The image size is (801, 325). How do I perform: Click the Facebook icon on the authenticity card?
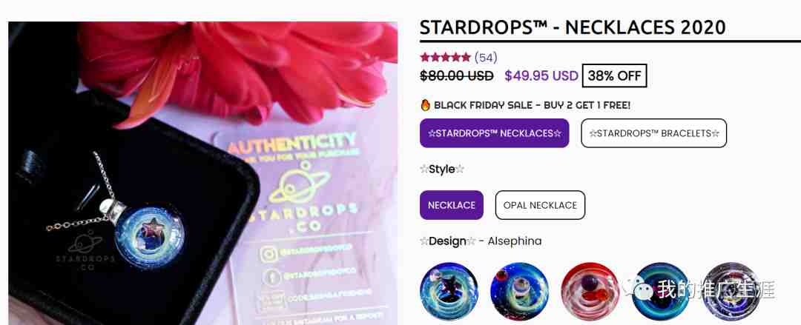tap(271, 277)
